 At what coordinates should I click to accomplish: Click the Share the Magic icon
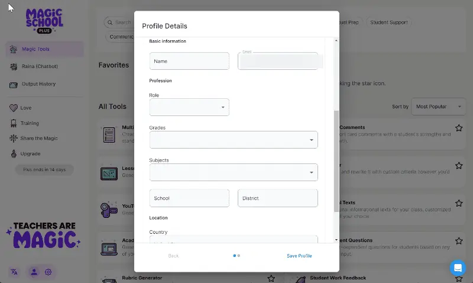pos(14,139)
